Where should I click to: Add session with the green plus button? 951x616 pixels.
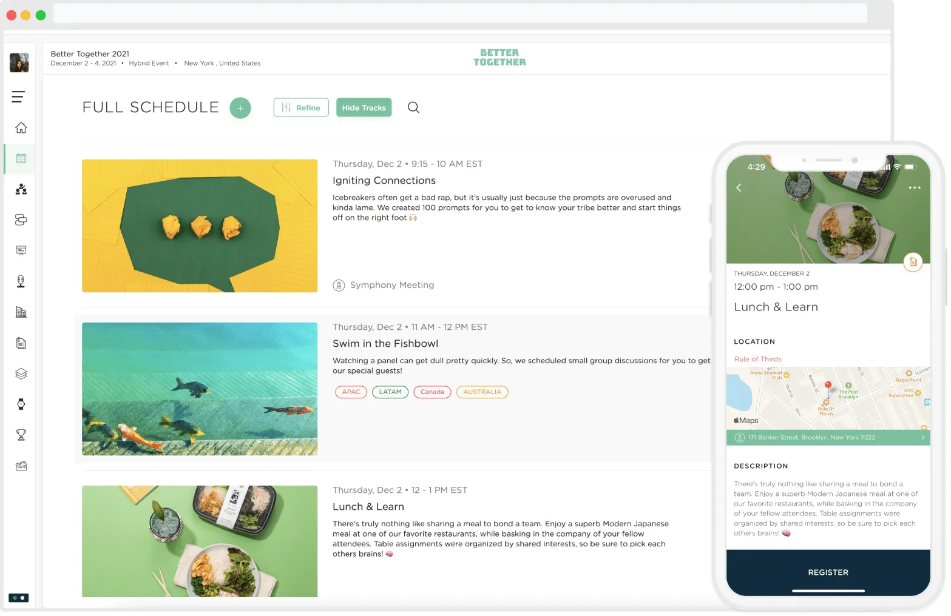[x=240, y=108]
